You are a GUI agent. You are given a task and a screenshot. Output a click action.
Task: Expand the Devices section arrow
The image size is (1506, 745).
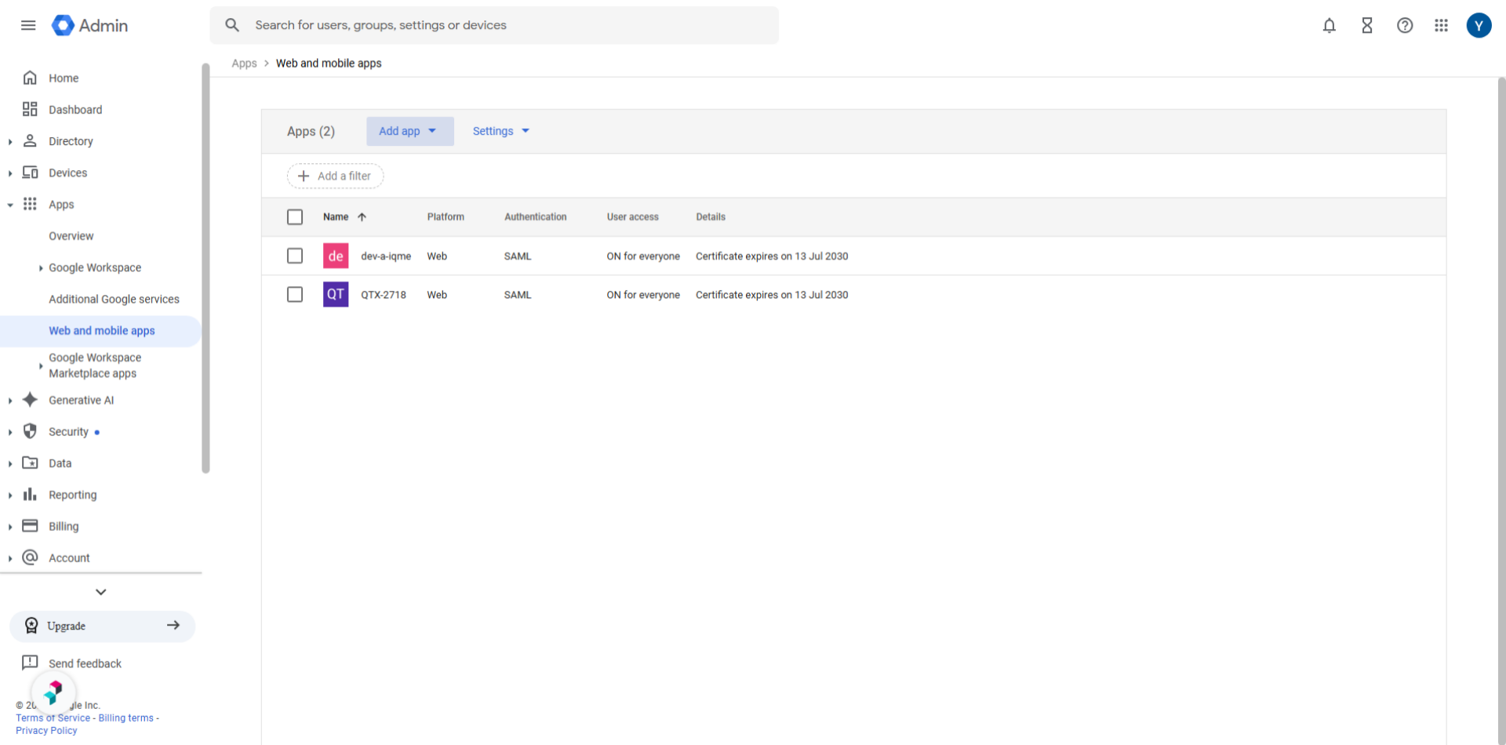click(x=10, y=173)
